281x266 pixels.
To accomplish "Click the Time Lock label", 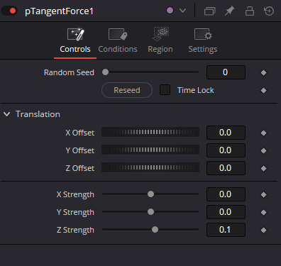I will (196, 90).
